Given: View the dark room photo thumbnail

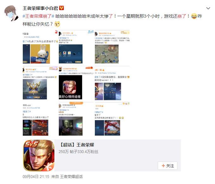Looking at the screenshot, I should [76, 119].
